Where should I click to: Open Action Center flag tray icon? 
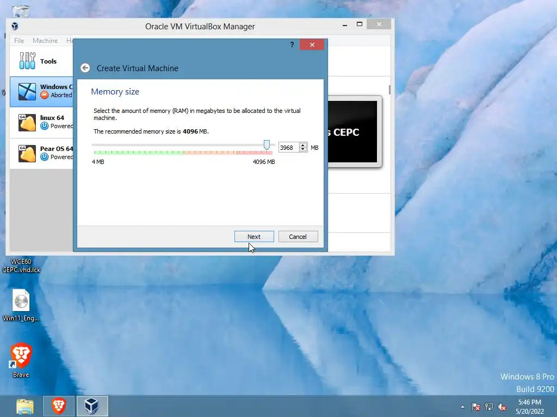point(475,407)
